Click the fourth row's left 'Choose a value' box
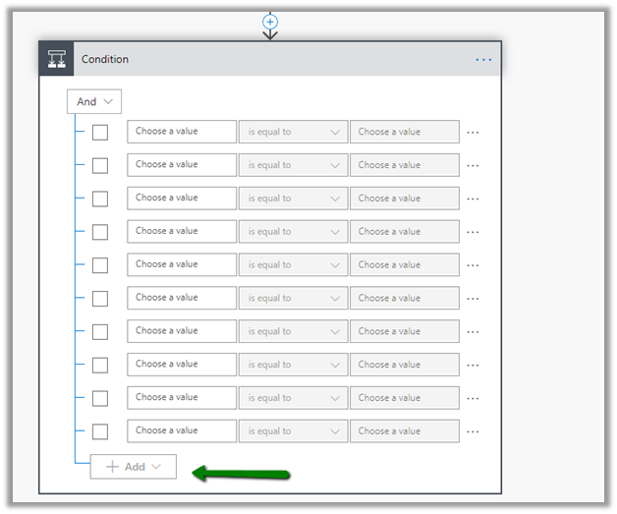Viewport: 617px width, 514px height. pyautogui.click(x=182, y=231)
